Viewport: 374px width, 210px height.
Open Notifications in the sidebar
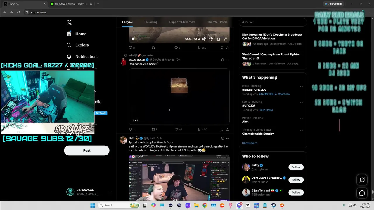click(x=82, y=57)
